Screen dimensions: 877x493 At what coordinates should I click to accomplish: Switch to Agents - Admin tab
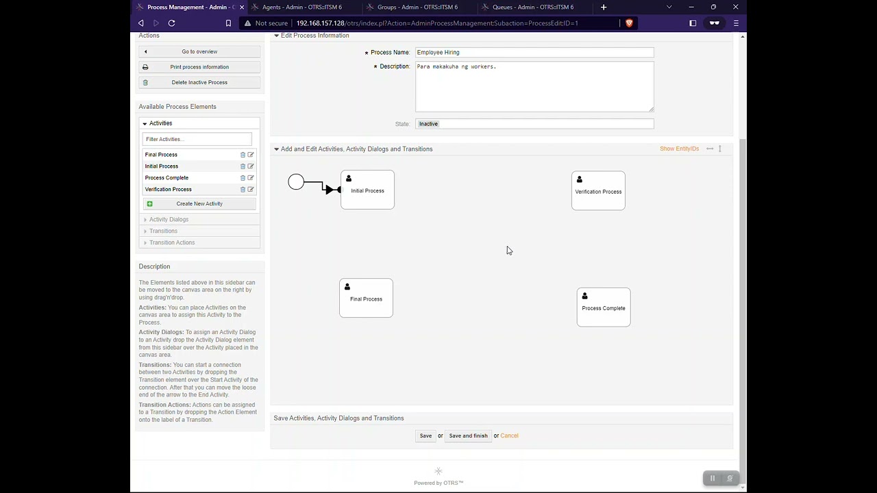(x=302, y=7)
